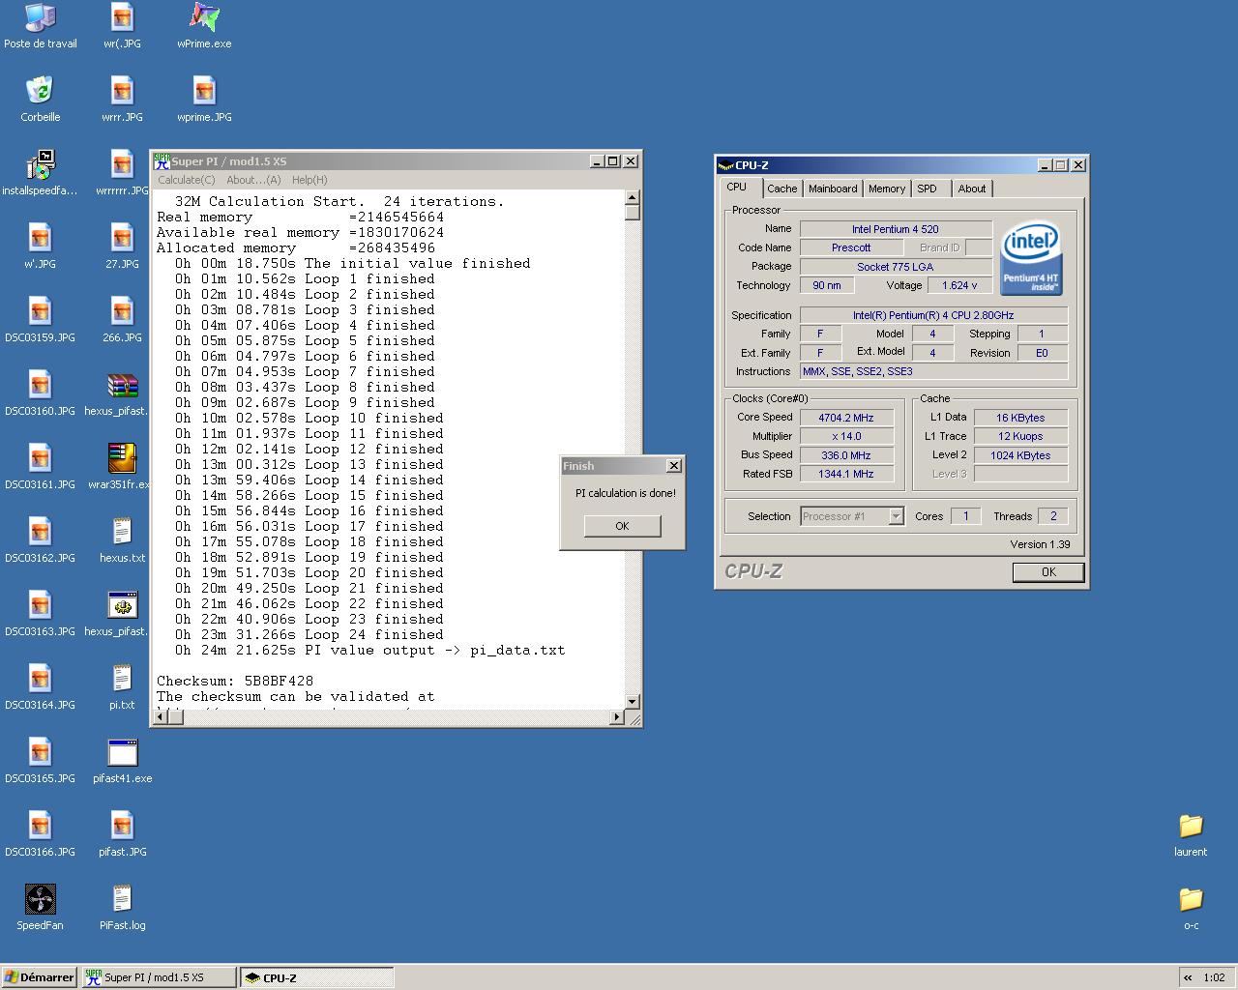Switch to Memory tab in CPU-Z
Screen dimensions: 1238x990
point(887,189)
